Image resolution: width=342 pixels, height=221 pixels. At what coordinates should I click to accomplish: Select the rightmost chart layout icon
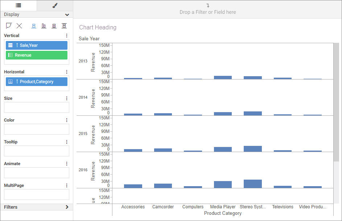tap(64, 25)
